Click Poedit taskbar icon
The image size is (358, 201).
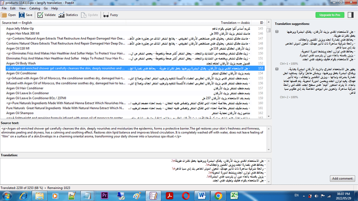coord(153,196)
